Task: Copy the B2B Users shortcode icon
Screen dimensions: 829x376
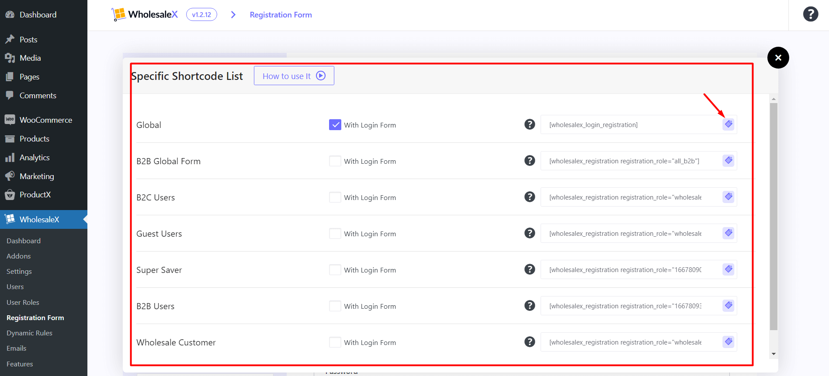Action: (x=728, y=306)
